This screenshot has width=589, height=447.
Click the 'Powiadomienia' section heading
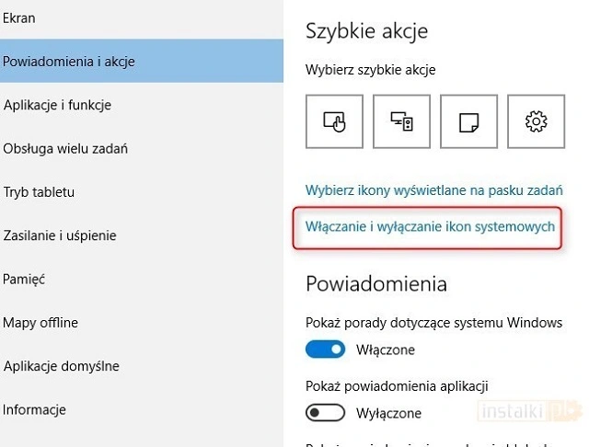tap(375, 282)
